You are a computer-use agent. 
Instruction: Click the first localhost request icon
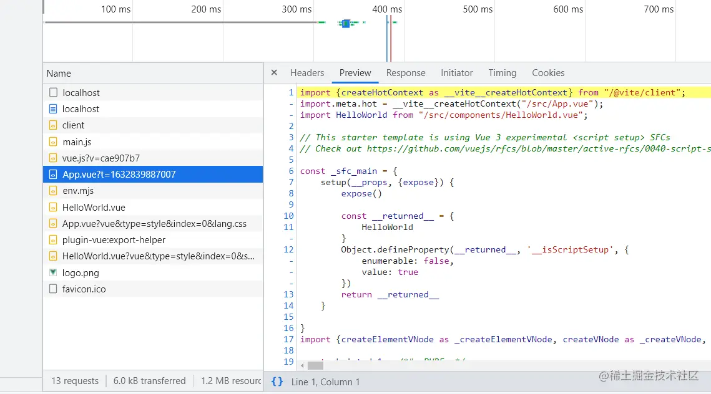pyautogui.click(x=53, y=92)
